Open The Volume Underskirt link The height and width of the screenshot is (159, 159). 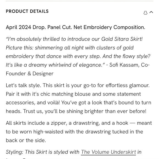[108, 152]
